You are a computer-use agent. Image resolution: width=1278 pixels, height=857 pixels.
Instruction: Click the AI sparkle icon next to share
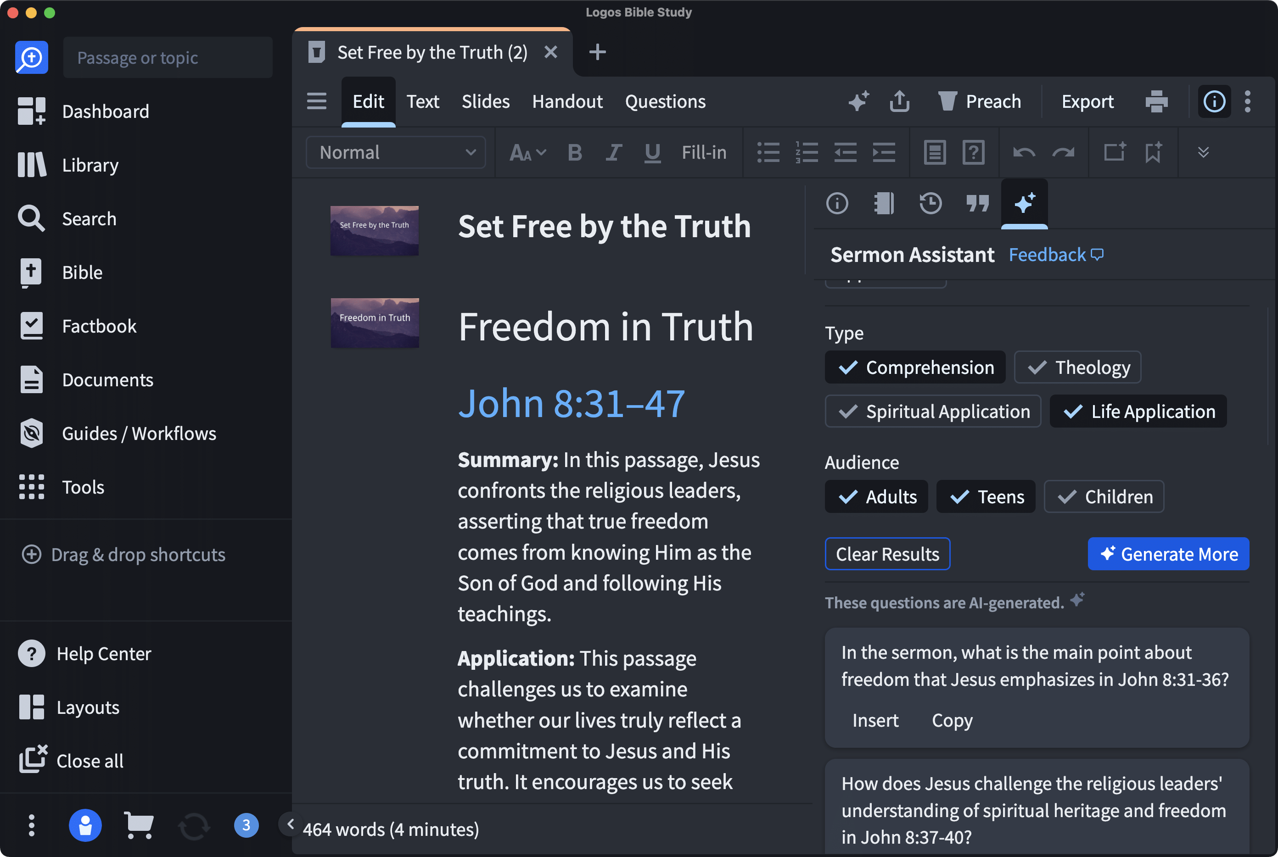click(x=858, y=101)
